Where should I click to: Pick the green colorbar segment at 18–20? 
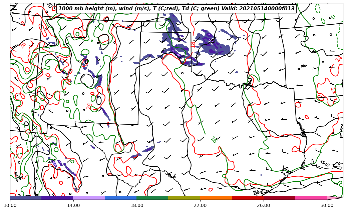click(152, 198)
